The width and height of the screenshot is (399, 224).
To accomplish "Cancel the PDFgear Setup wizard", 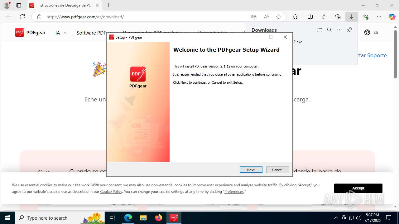I will 277,170.
